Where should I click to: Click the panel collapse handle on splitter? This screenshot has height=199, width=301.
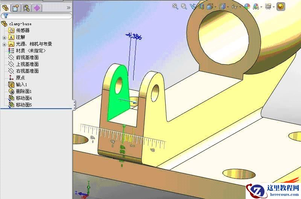coord(74,105)
